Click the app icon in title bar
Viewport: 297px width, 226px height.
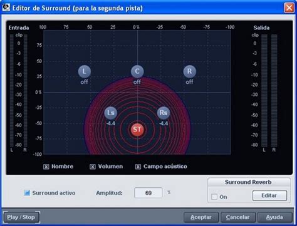click(6, 8)
